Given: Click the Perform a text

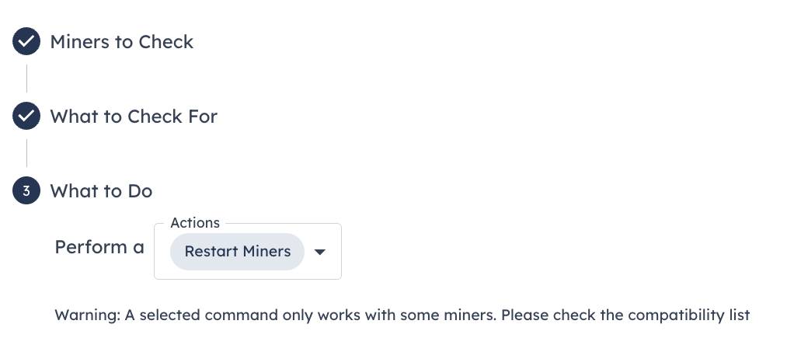Looking at the screenshot, I should point(99,247).
